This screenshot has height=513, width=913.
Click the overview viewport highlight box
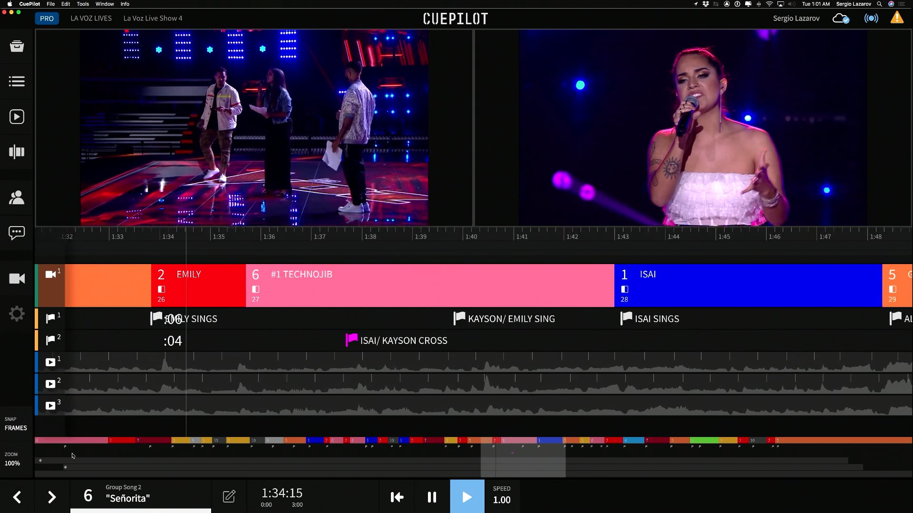pyautogui.click(x=523, y=457)
